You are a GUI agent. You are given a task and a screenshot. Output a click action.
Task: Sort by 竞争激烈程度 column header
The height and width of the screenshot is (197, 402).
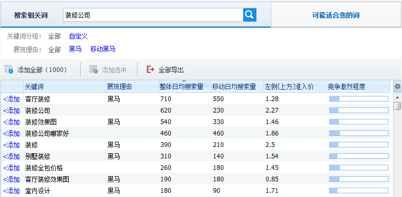click(358, 87)
